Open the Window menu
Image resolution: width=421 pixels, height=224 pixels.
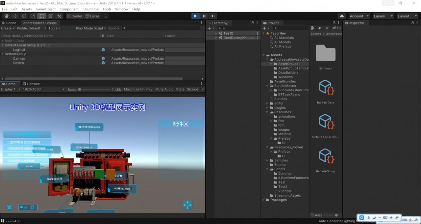coord(122,9)
